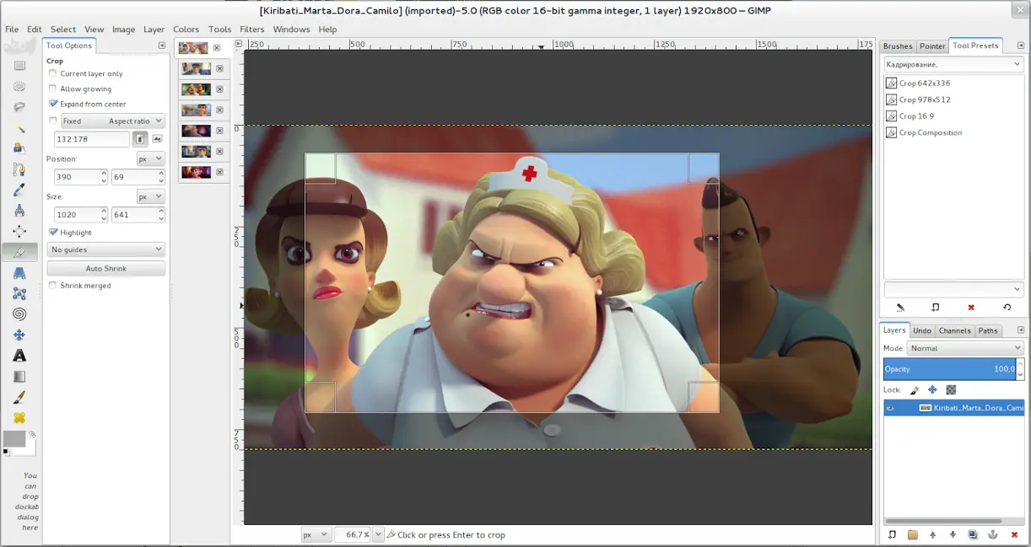
Task: Delete selected tool preset red icon
Action: [x=971, y=308]
